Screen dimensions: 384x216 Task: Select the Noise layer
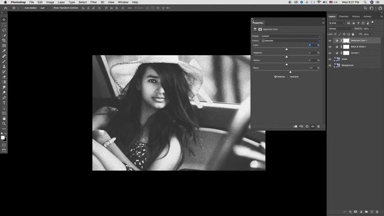(354, 59)
